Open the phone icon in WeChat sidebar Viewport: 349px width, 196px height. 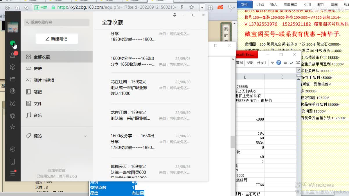tap(12, 162)
